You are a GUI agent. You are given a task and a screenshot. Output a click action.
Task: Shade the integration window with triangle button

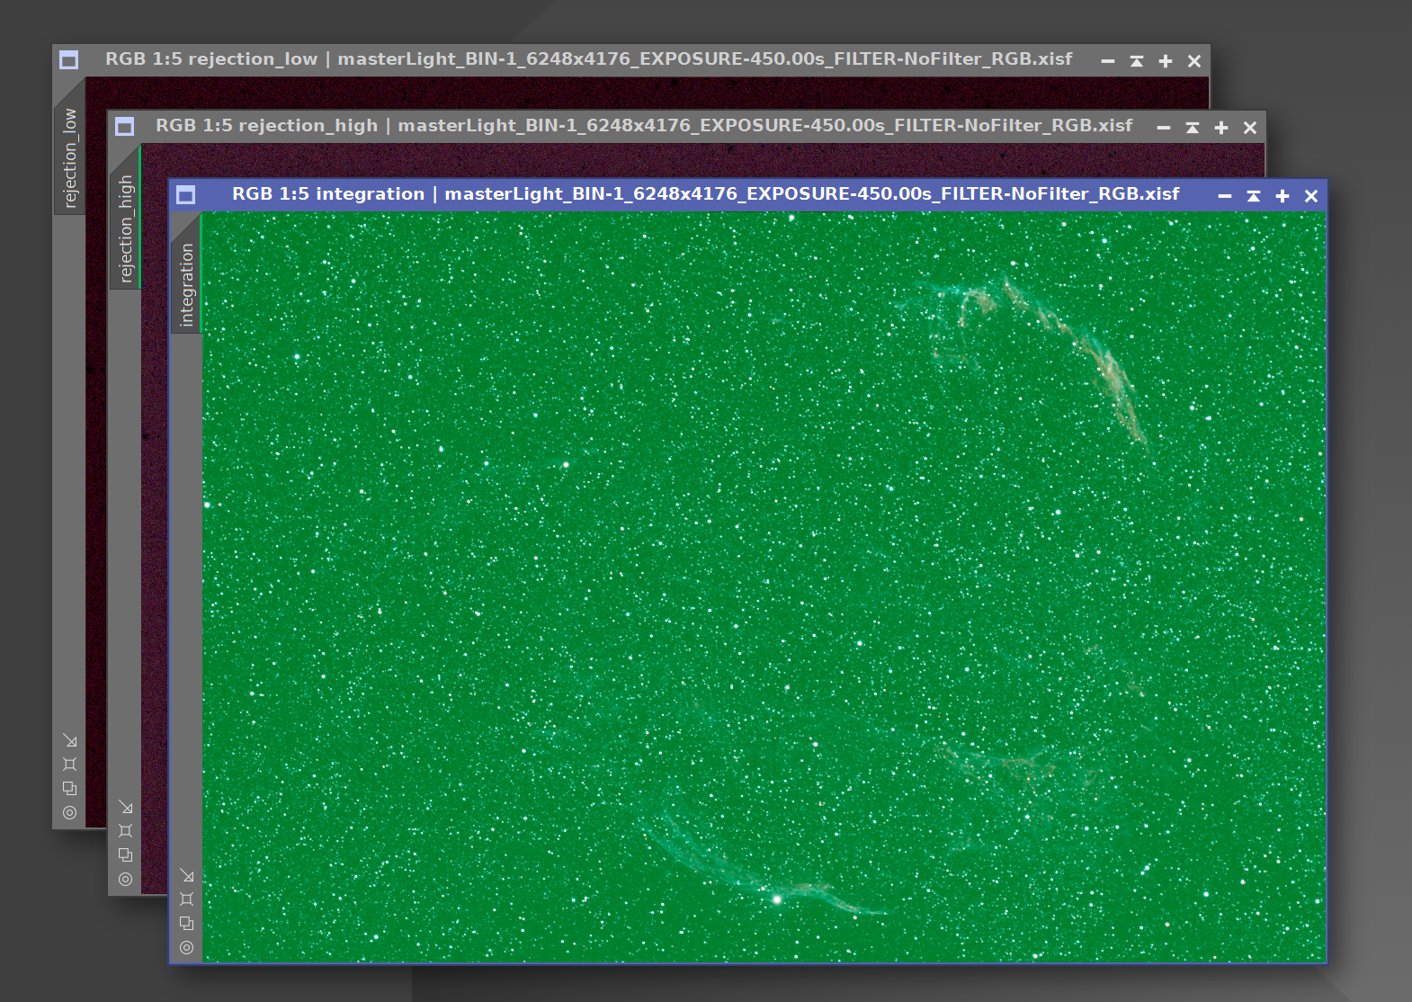[1253, 196]
